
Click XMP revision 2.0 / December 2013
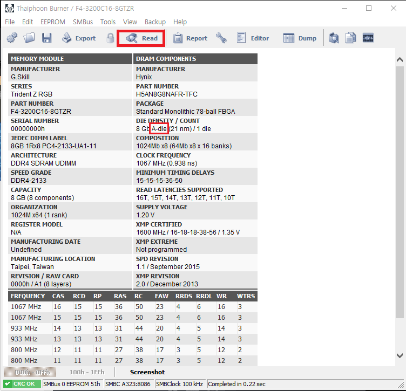click(x=167, y=284)
